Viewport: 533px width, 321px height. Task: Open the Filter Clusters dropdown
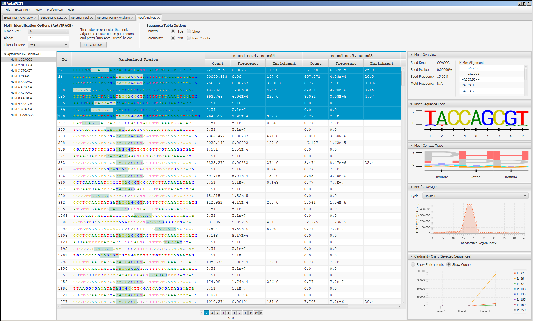click(x=49, y=45)
